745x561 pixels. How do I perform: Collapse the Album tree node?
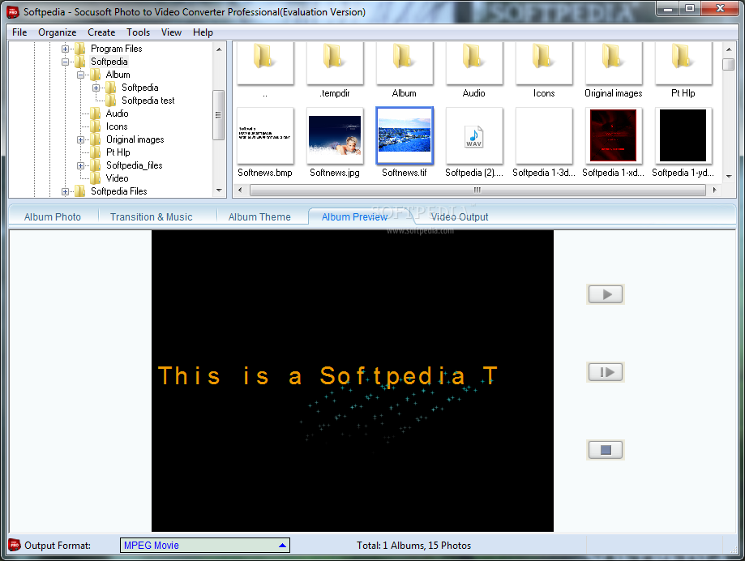pyautogui.click(x=80, y=75)
